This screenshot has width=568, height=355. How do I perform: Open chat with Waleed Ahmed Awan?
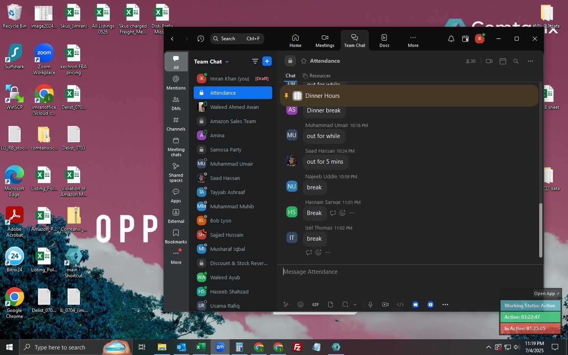pos(233,107)
